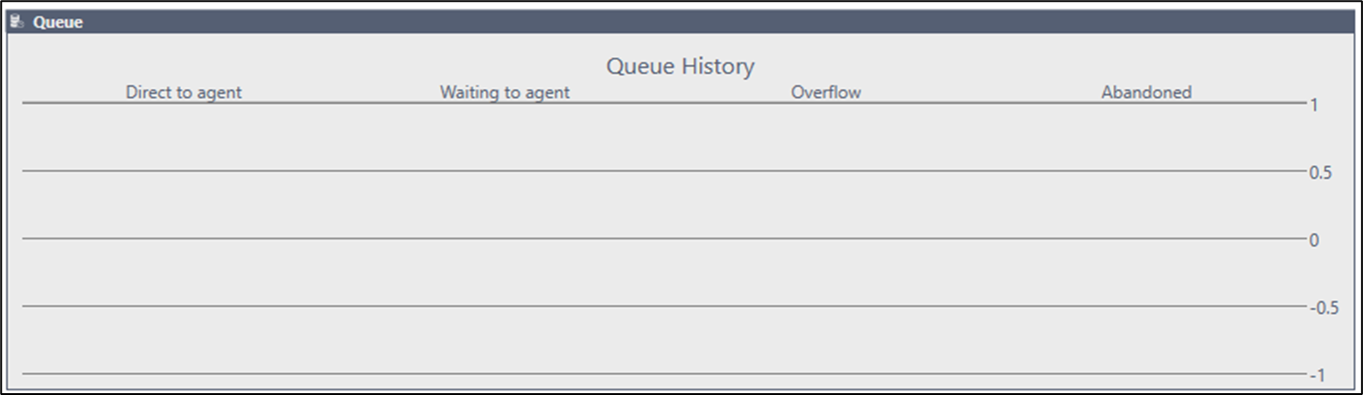Screen dimensions: 1363x395
Task: Select the Queue panel title text
Action: click(58, 22)
